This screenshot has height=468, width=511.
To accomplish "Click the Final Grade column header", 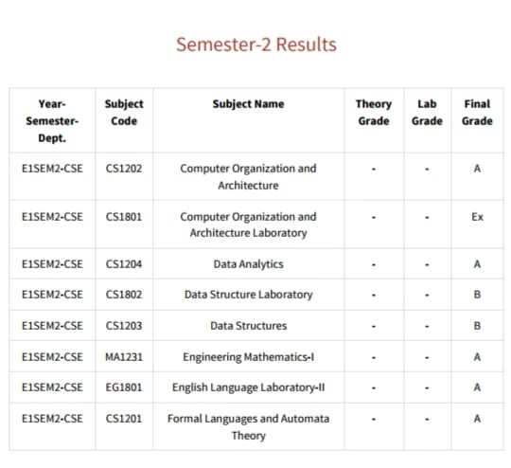I will coord(477,113).
